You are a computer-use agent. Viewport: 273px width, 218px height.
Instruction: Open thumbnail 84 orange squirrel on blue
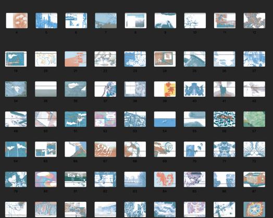(165, 179)
